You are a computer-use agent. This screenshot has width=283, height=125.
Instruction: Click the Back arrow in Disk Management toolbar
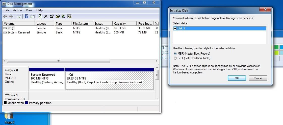pos(5,17)
